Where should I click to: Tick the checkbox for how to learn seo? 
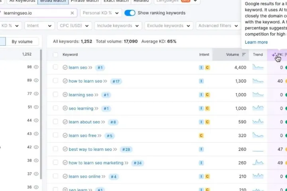(x=55, y=81)
